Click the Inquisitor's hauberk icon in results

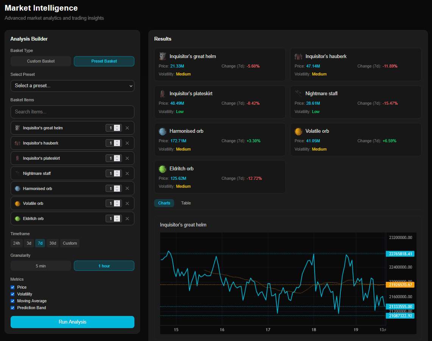click(x=298, y=56)
